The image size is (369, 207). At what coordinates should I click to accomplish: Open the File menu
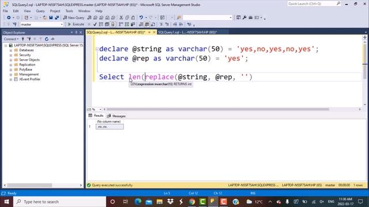tap(5, 11)
